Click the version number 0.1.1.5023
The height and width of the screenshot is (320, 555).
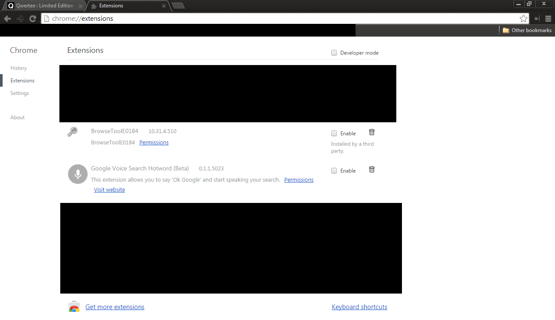coord(211,169)
